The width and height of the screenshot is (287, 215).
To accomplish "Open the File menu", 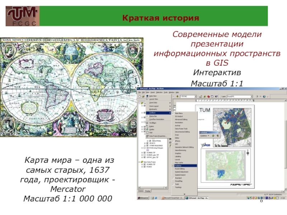I will (140, 92).
